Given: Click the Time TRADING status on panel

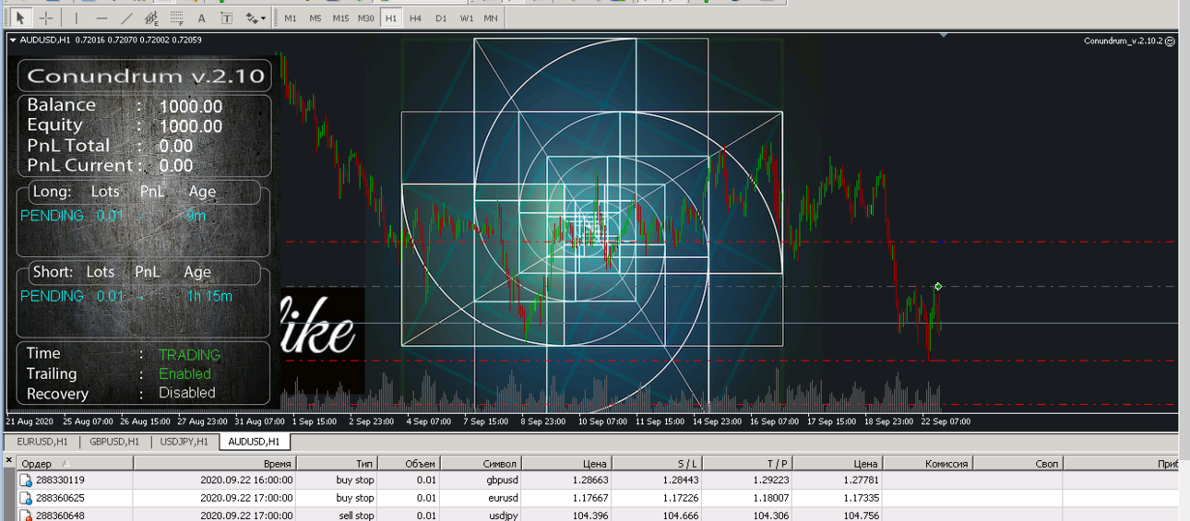Looking at the screenshot, I should coord(189,355).
